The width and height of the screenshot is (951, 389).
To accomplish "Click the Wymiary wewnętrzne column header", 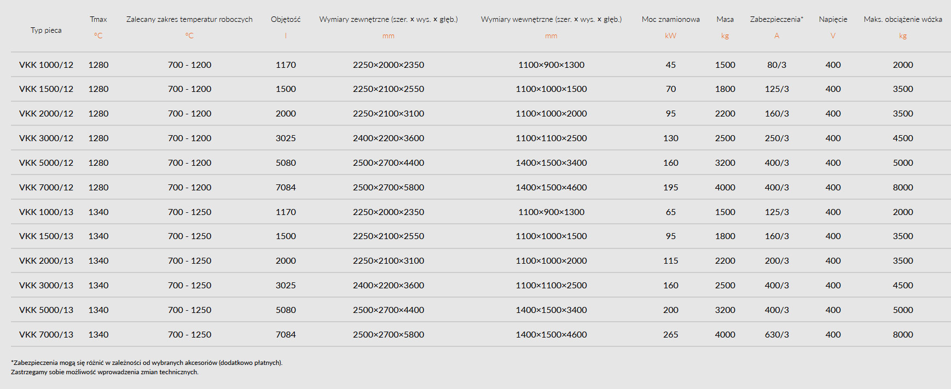I will (551, 19).
